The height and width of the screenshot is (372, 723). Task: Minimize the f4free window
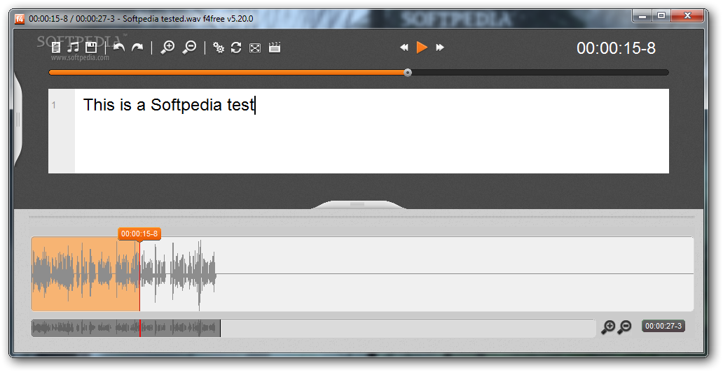coord(642,16)
